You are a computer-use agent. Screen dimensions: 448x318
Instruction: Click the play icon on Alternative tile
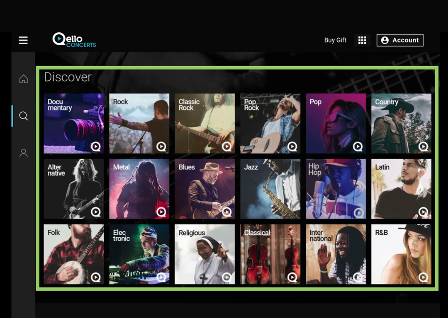tap(96, 212)
